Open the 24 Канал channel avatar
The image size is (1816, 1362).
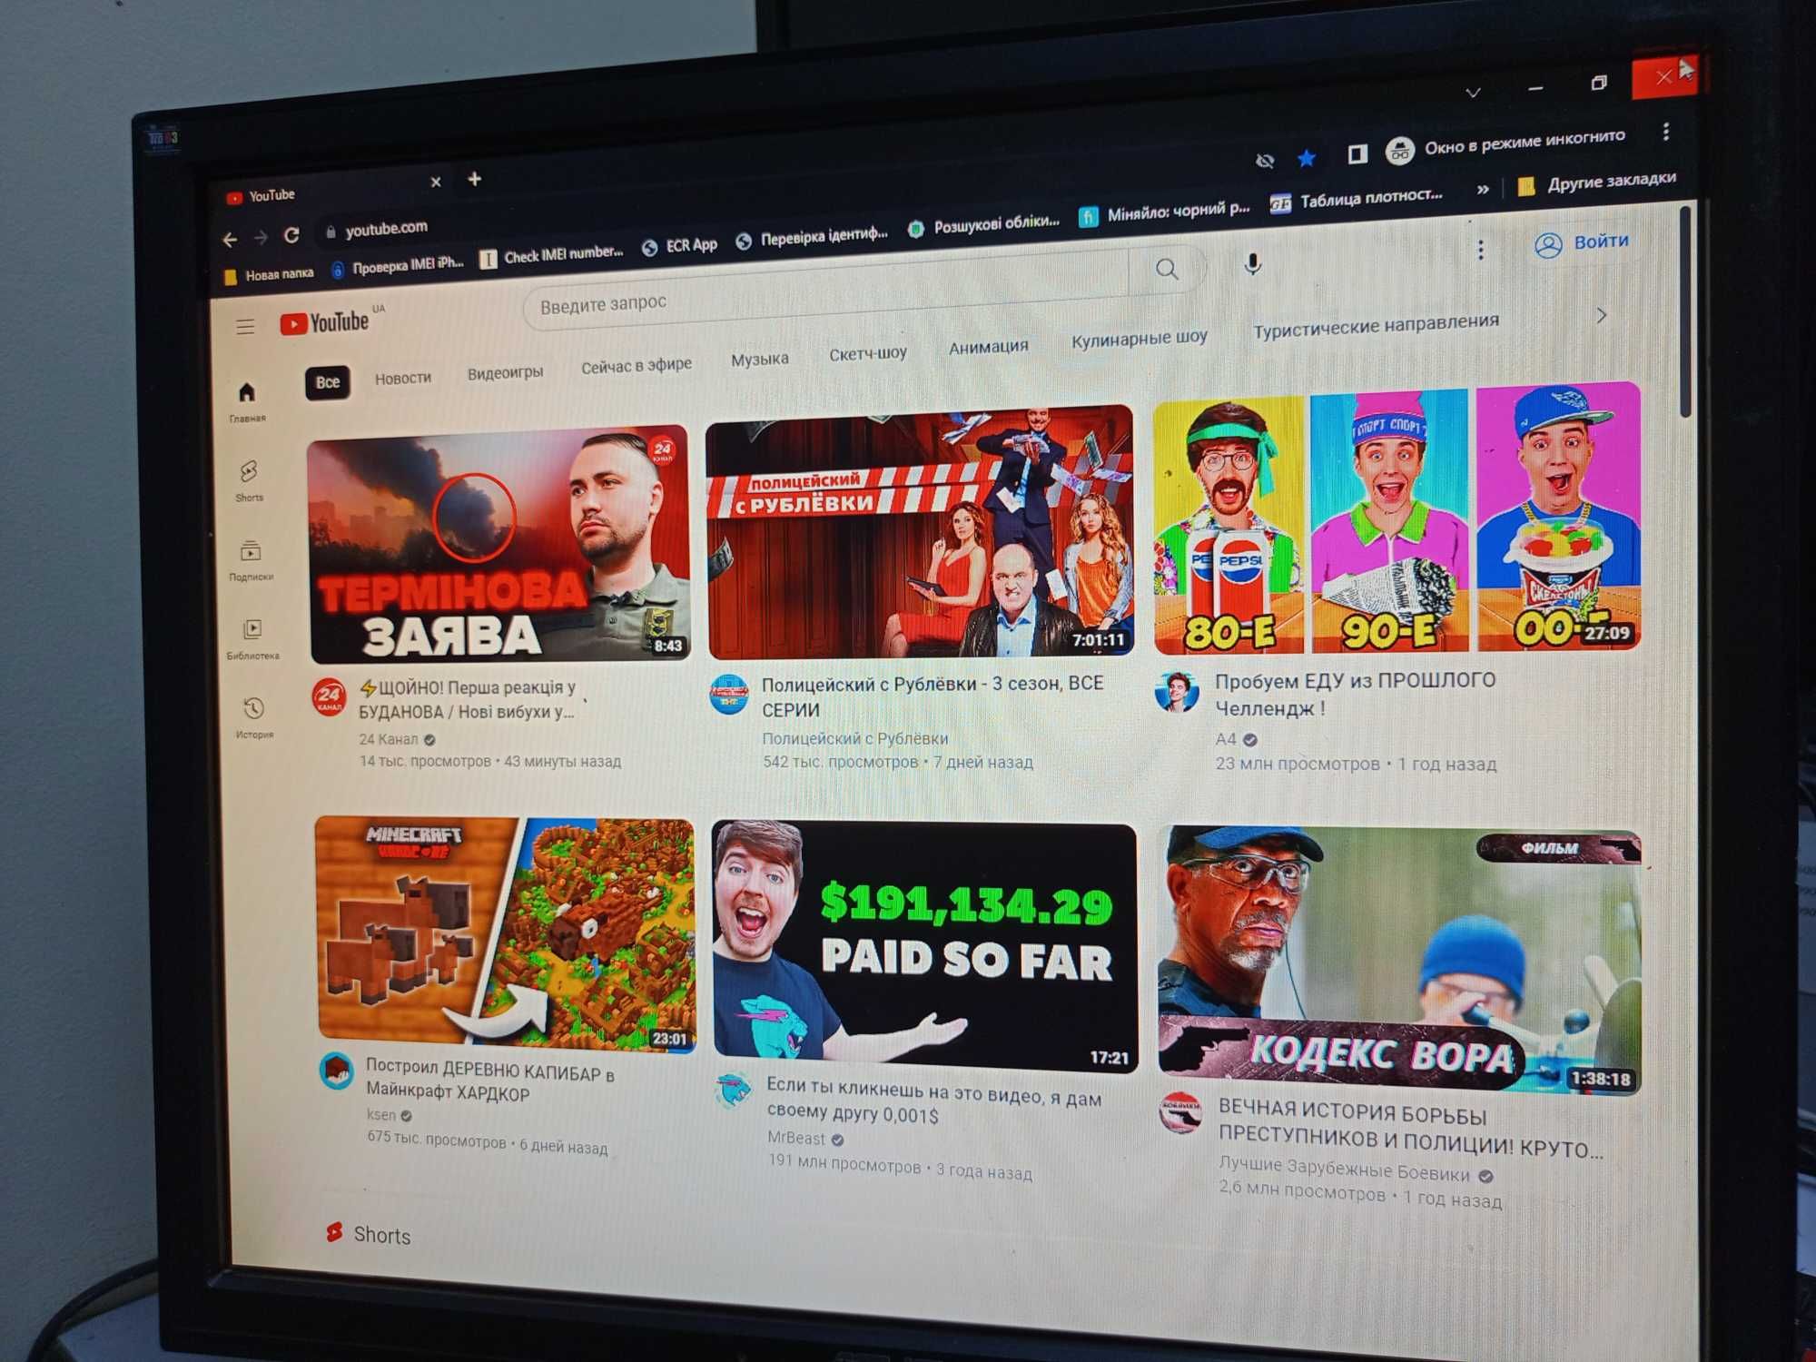329,697
